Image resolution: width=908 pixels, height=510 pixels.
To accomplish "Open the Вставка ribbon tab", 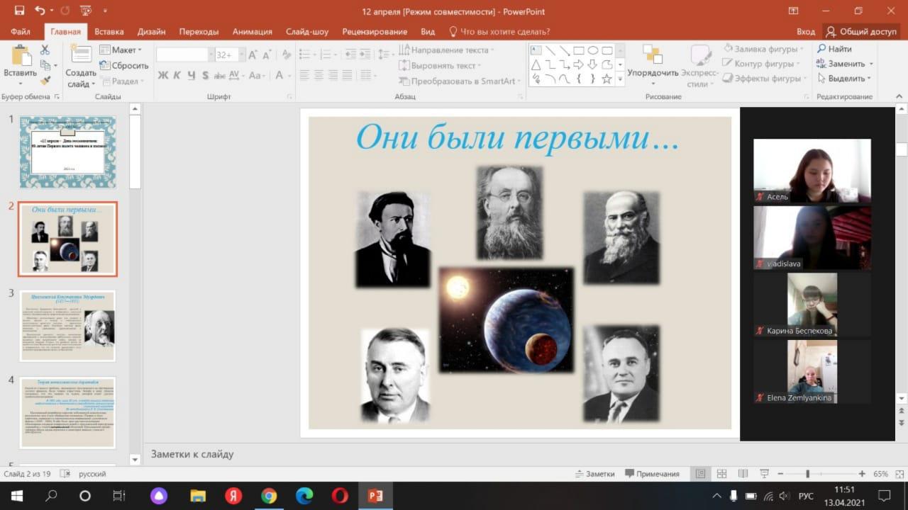I will [109, 32].
